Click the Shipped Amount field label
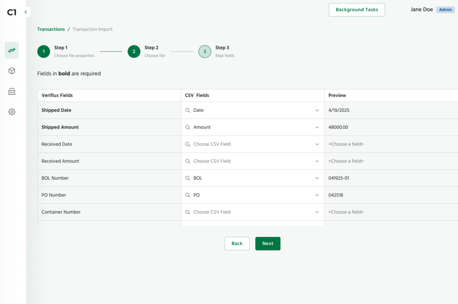Screen dimensions: 458x304 [x=60, y=127]
